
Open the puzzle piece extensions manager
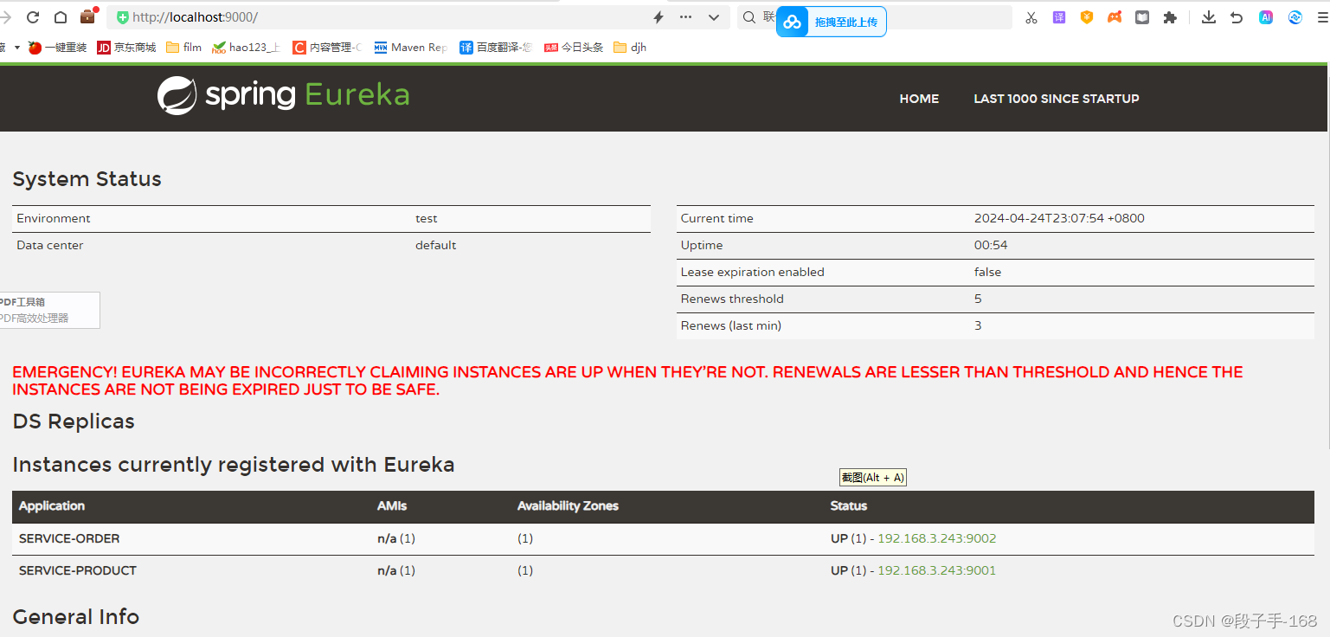(x=1170, y=17)
